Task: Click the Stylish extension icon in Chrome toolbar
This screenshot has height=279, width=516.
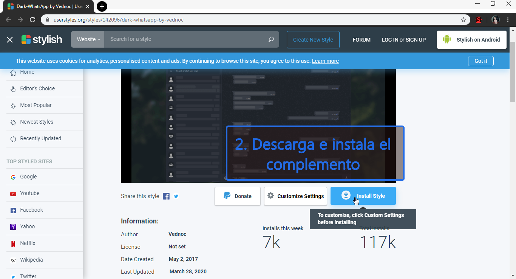Action: pos(479,20)
